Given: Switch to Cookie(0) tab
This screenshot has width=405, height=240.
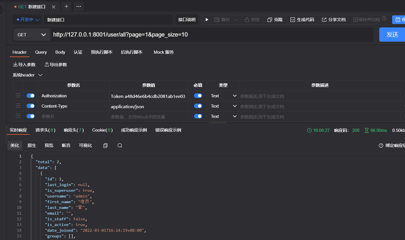Looking at the screenshot, I should click(x=102, y=130).
